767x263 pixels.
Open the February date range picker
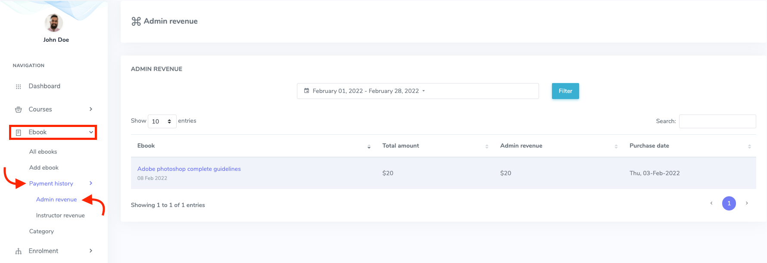coord(417,91)
